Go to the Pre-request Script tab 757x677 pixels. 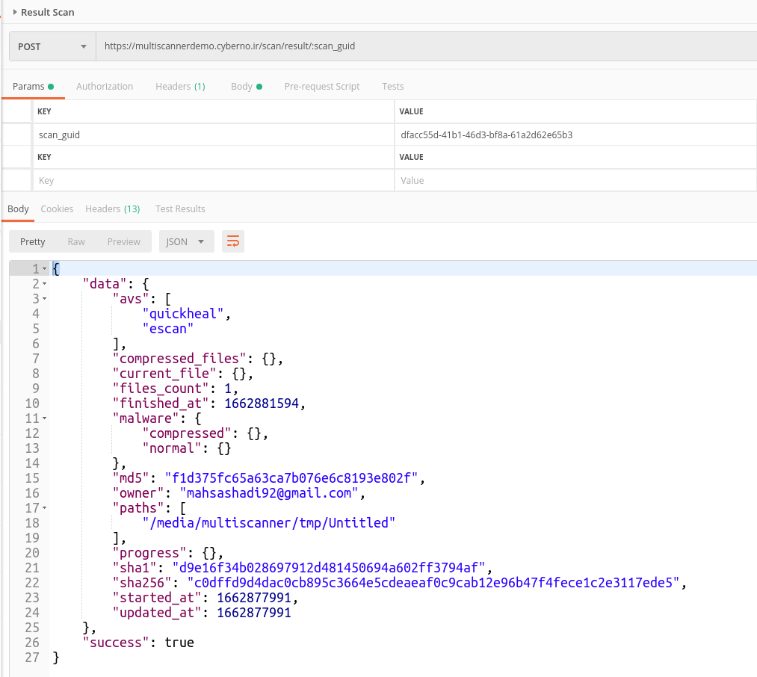tap(322, 86)
